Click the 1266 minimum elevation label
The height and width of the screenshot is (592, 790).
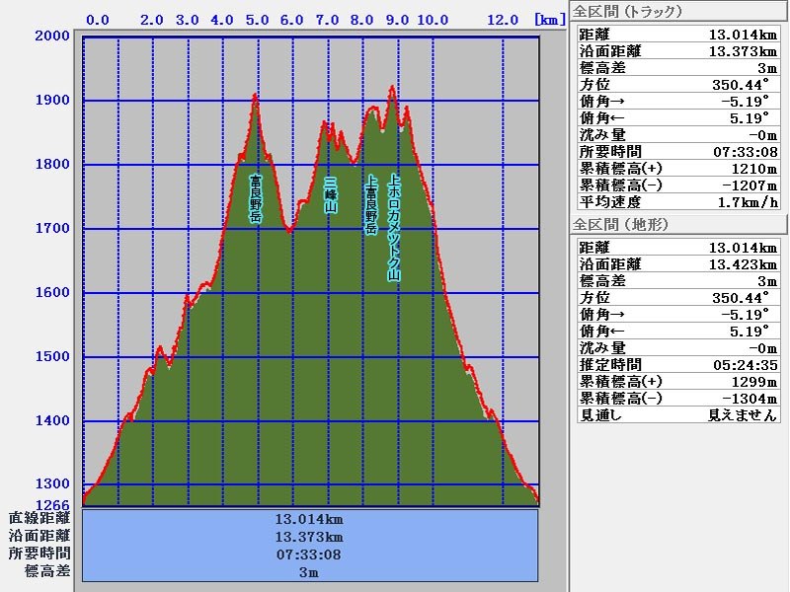coord(52,503)
